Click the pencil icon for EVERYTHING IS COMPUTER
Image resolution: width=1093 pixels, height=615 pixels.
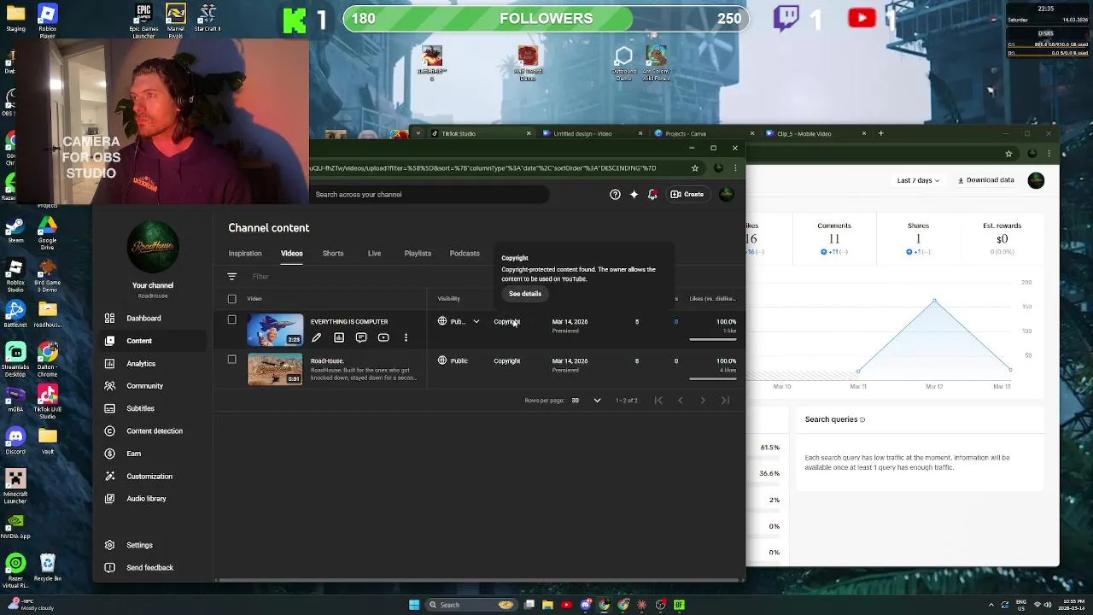click(316, 338)
